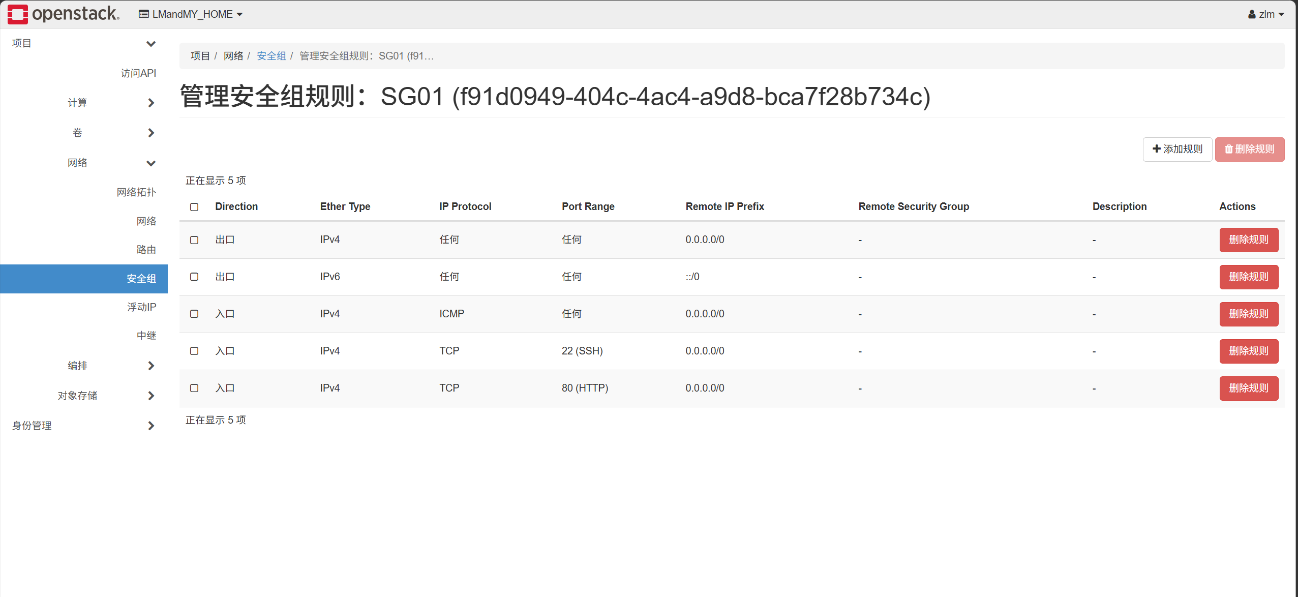Open 浮动IP in the sidebar

pyautogui.click(x=141, y=307)
